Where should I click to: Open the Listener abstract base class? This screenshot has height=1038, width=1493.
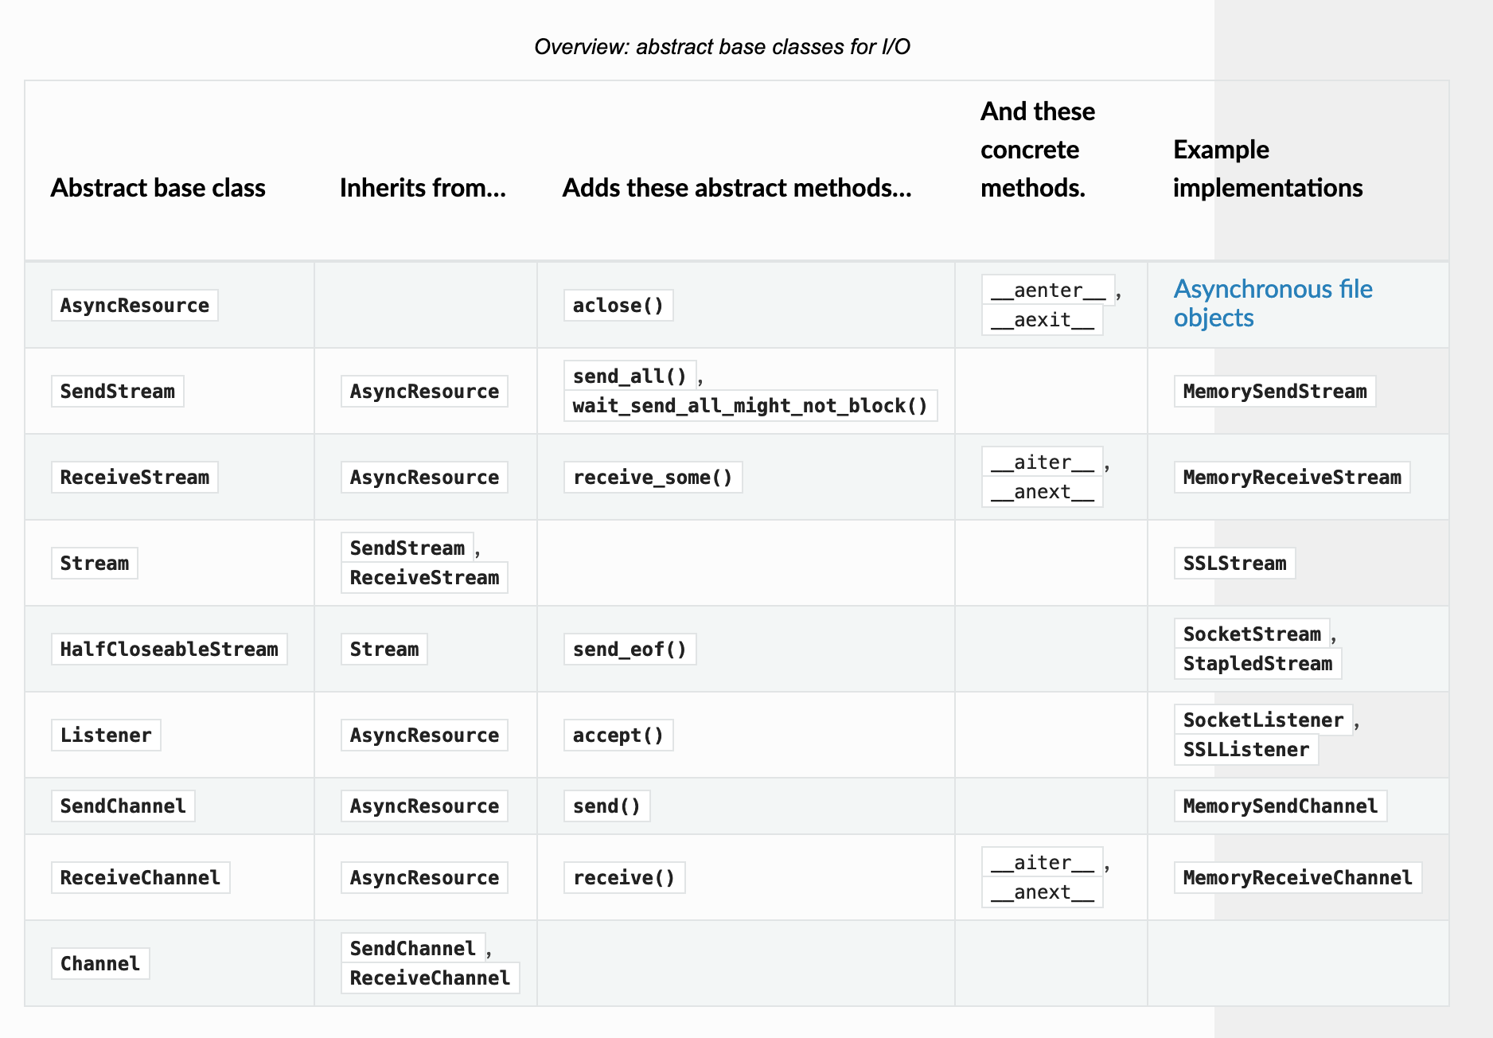(x=106, y=736)
